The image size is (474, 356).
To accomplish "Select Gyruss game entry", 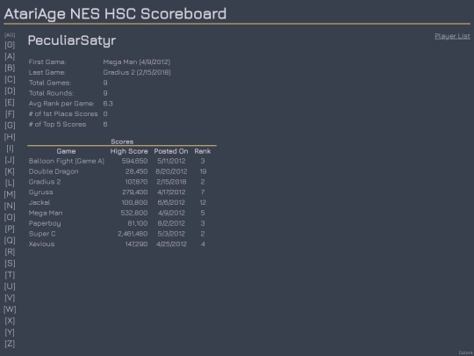I will 40,193.
